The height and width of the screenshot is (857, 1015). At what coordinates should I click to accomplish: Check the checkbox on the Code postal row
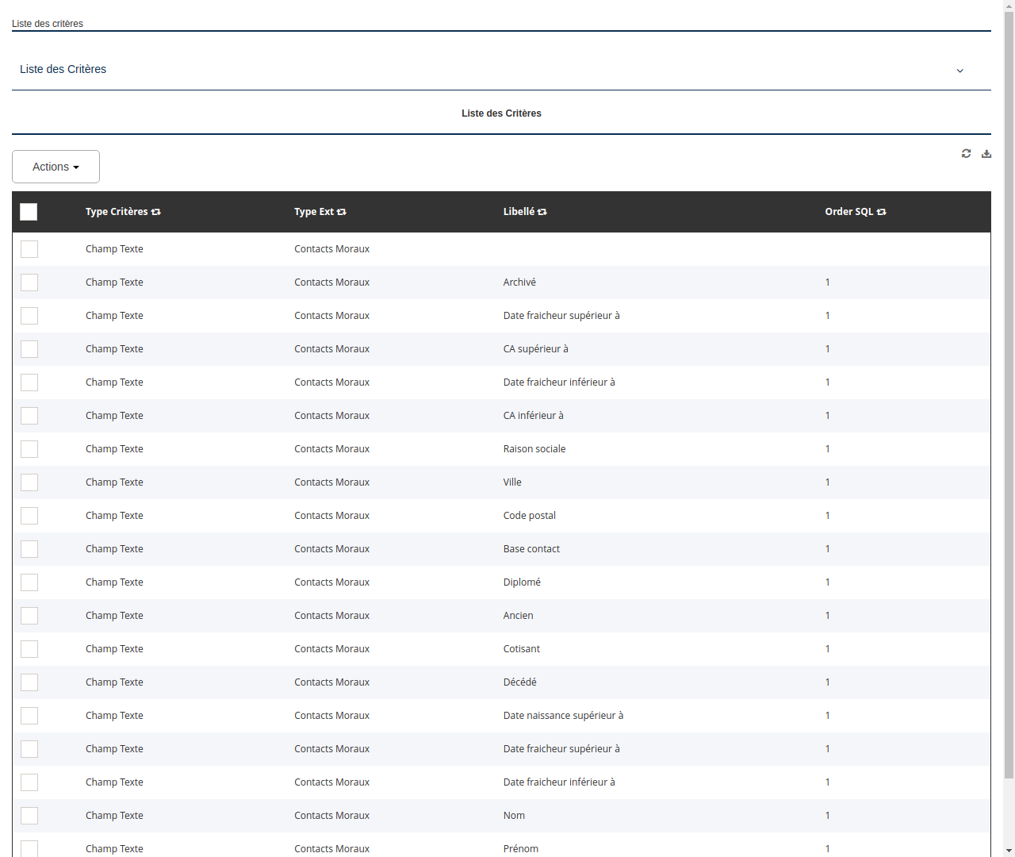[x=29, y=515]
